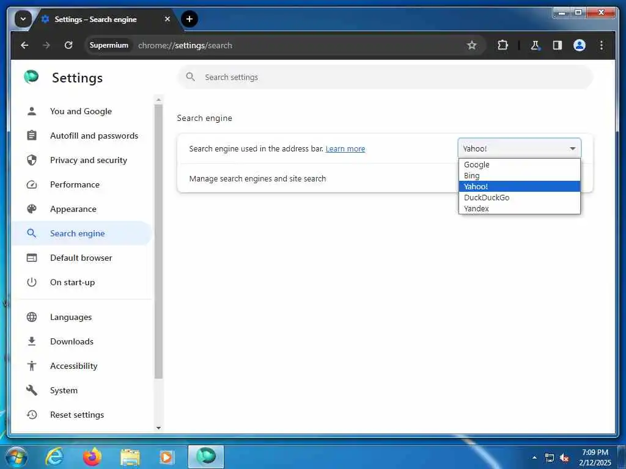
Task: Open a new tab with plus button
Action: point(190,19)
